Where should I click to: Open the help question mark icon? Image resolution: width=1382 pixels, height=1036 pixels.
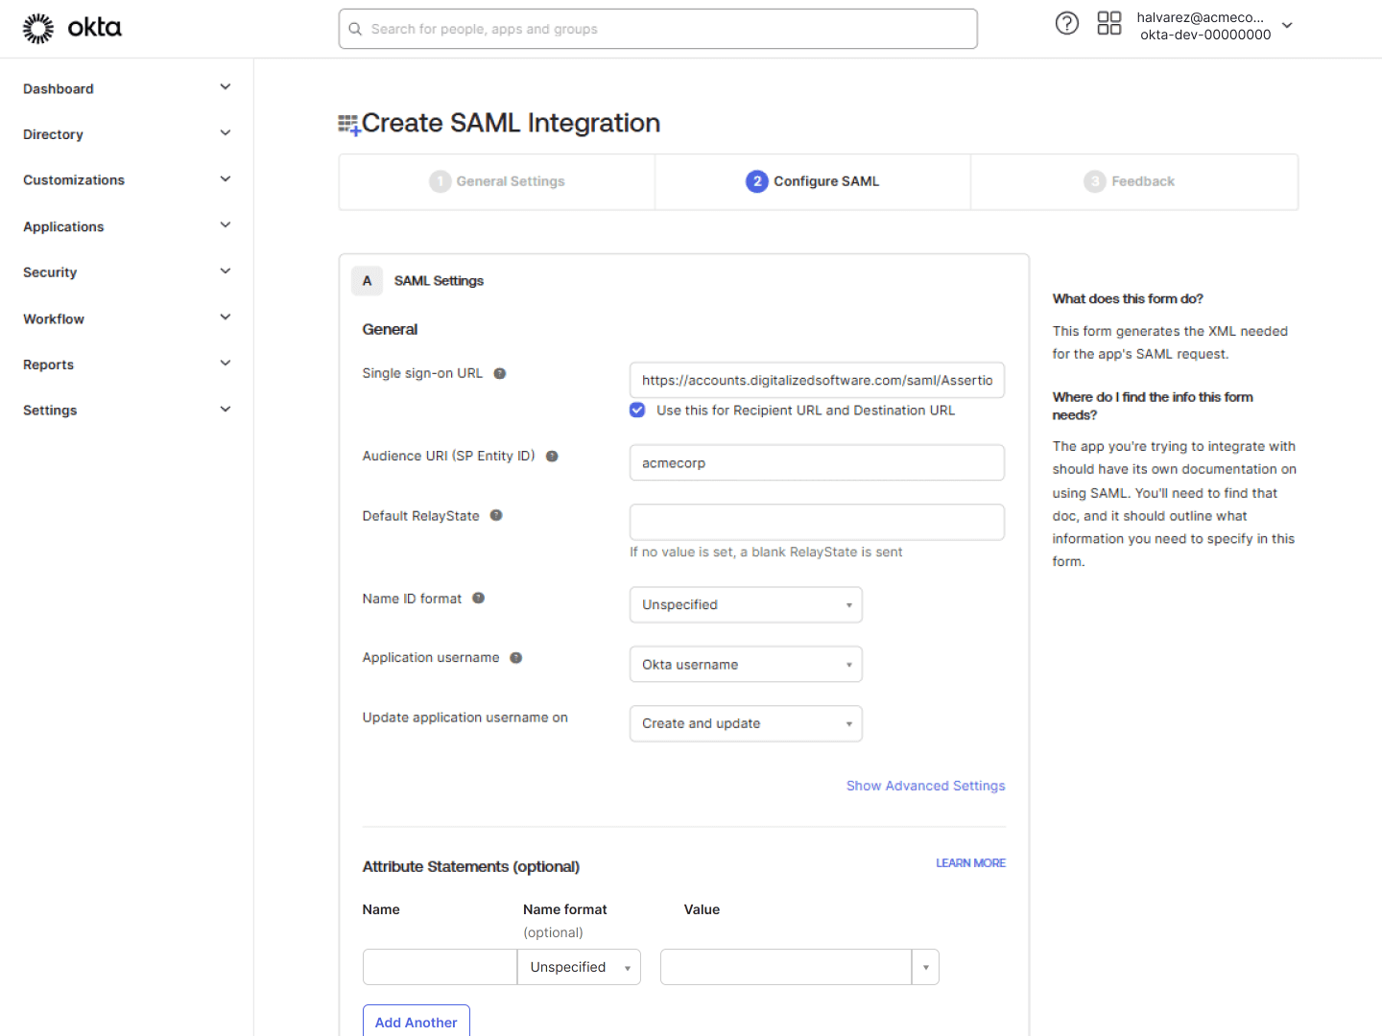pyautogui.click(x=1067, y=23)
